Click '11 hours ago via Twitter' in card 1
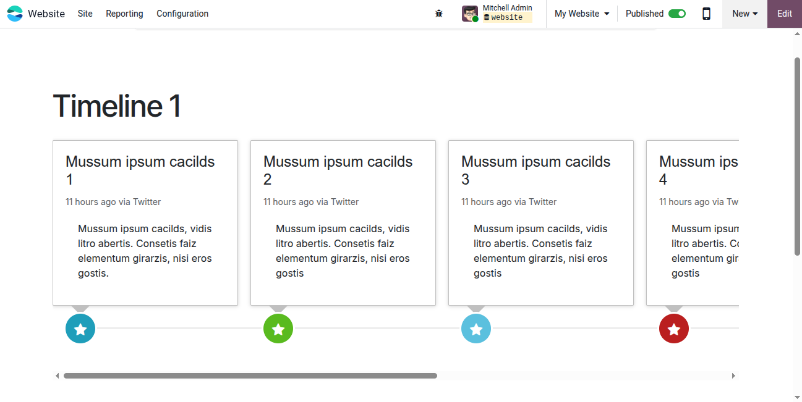The image size is (802, 402). (x=113, y=202)
